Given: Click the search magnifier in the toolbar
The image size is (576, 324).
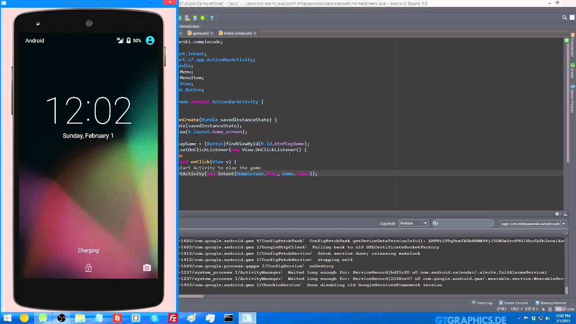Looking at the screenshot, I should pos(564,18).
